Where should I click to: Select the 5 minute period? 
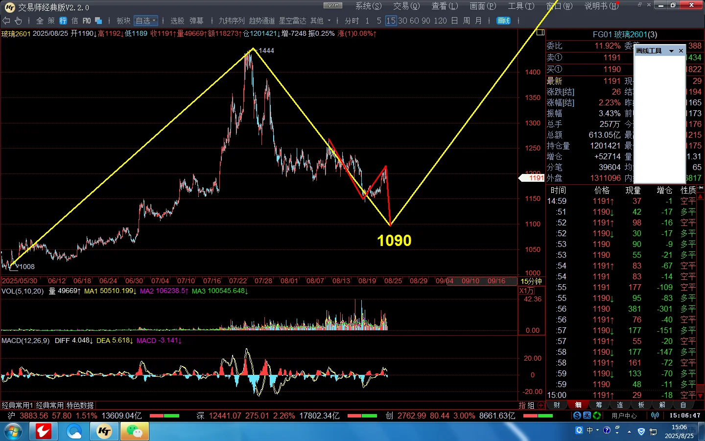point(379,21)
